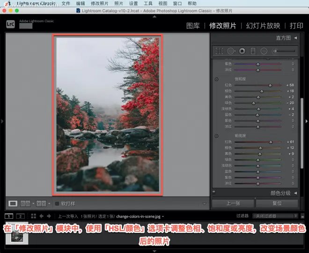
Task: Show the left panel group
Action: coord(2,121)
